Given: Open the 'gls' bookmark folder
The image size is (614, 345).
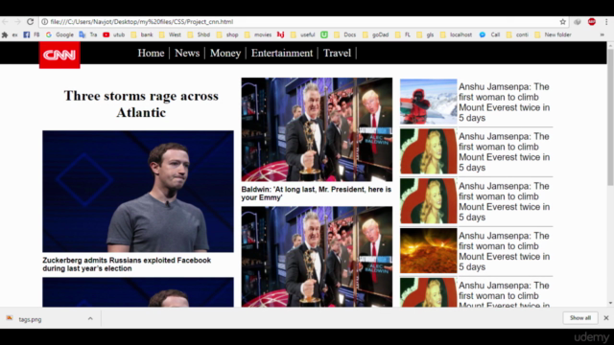Looking at the screenshot, I should [425, 34].
